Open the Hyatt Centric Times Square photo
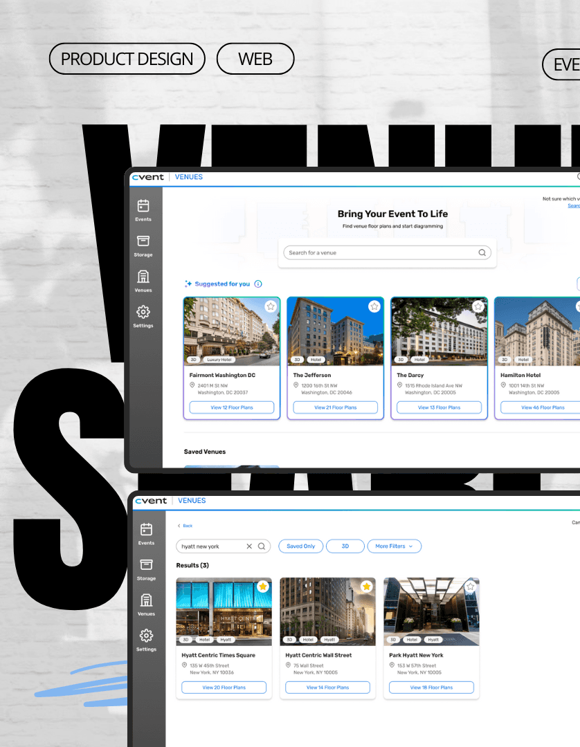The height and width of the screenshot is (747, 580). tap(224, 611)
